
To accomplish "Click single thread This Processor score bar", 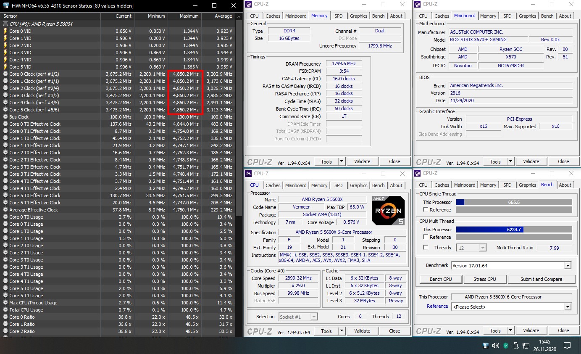I will [514, 202].
